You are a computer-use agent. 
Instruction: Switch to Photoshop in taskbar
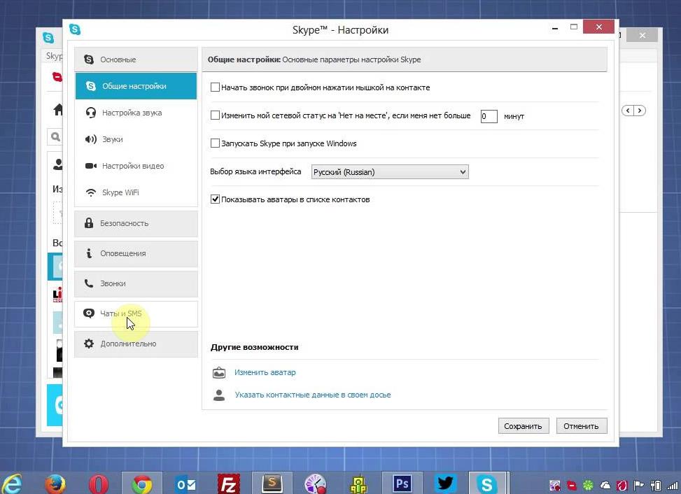coord(402,483)
